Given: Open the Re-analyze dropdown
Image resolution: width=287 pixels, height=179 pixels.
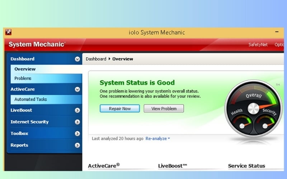Looking at the screenshot, I should (x=157, y=139).
